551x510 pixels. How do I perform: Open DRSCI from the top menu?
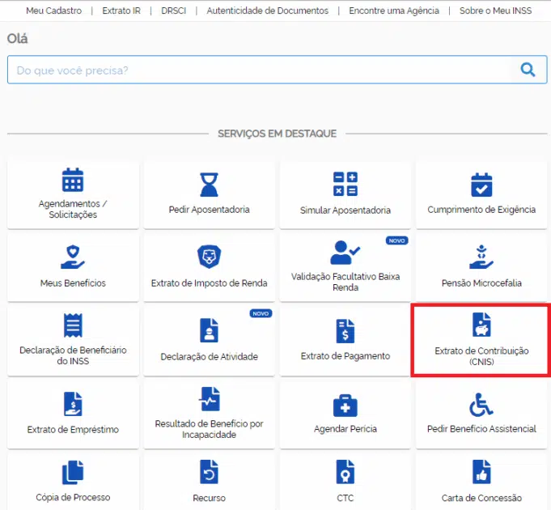[174, 11]
